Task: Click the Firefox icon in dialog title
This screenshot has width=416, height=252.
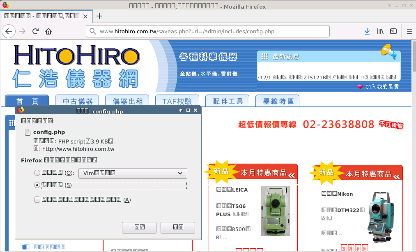Action: 21,110
